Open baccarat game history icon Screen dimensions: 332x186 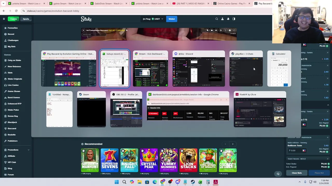pos(225,30)
